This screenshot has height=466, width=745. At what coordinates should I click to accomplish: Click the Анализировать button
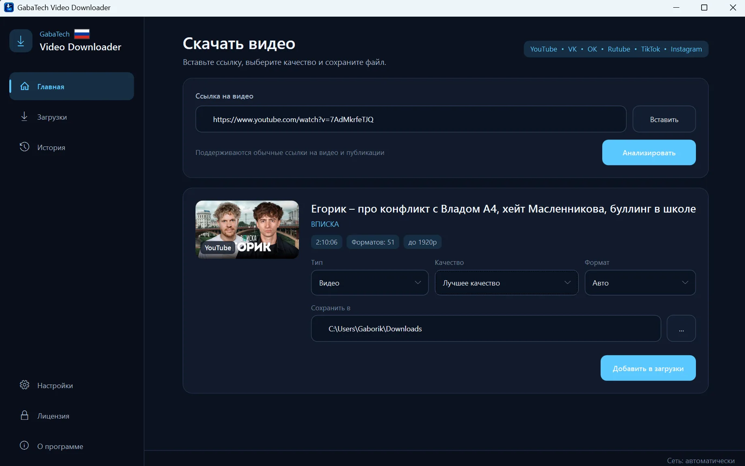click(x=649, y=152)
